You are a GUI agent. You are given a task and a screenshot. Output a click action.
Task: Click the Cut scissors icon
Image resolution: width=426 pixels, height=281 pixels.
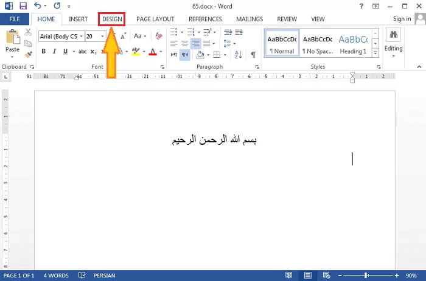coord(29,32)
